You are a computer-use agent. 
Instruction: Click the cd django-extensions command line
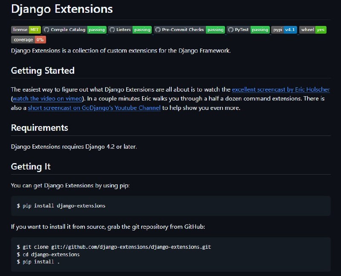click(48, 254)
